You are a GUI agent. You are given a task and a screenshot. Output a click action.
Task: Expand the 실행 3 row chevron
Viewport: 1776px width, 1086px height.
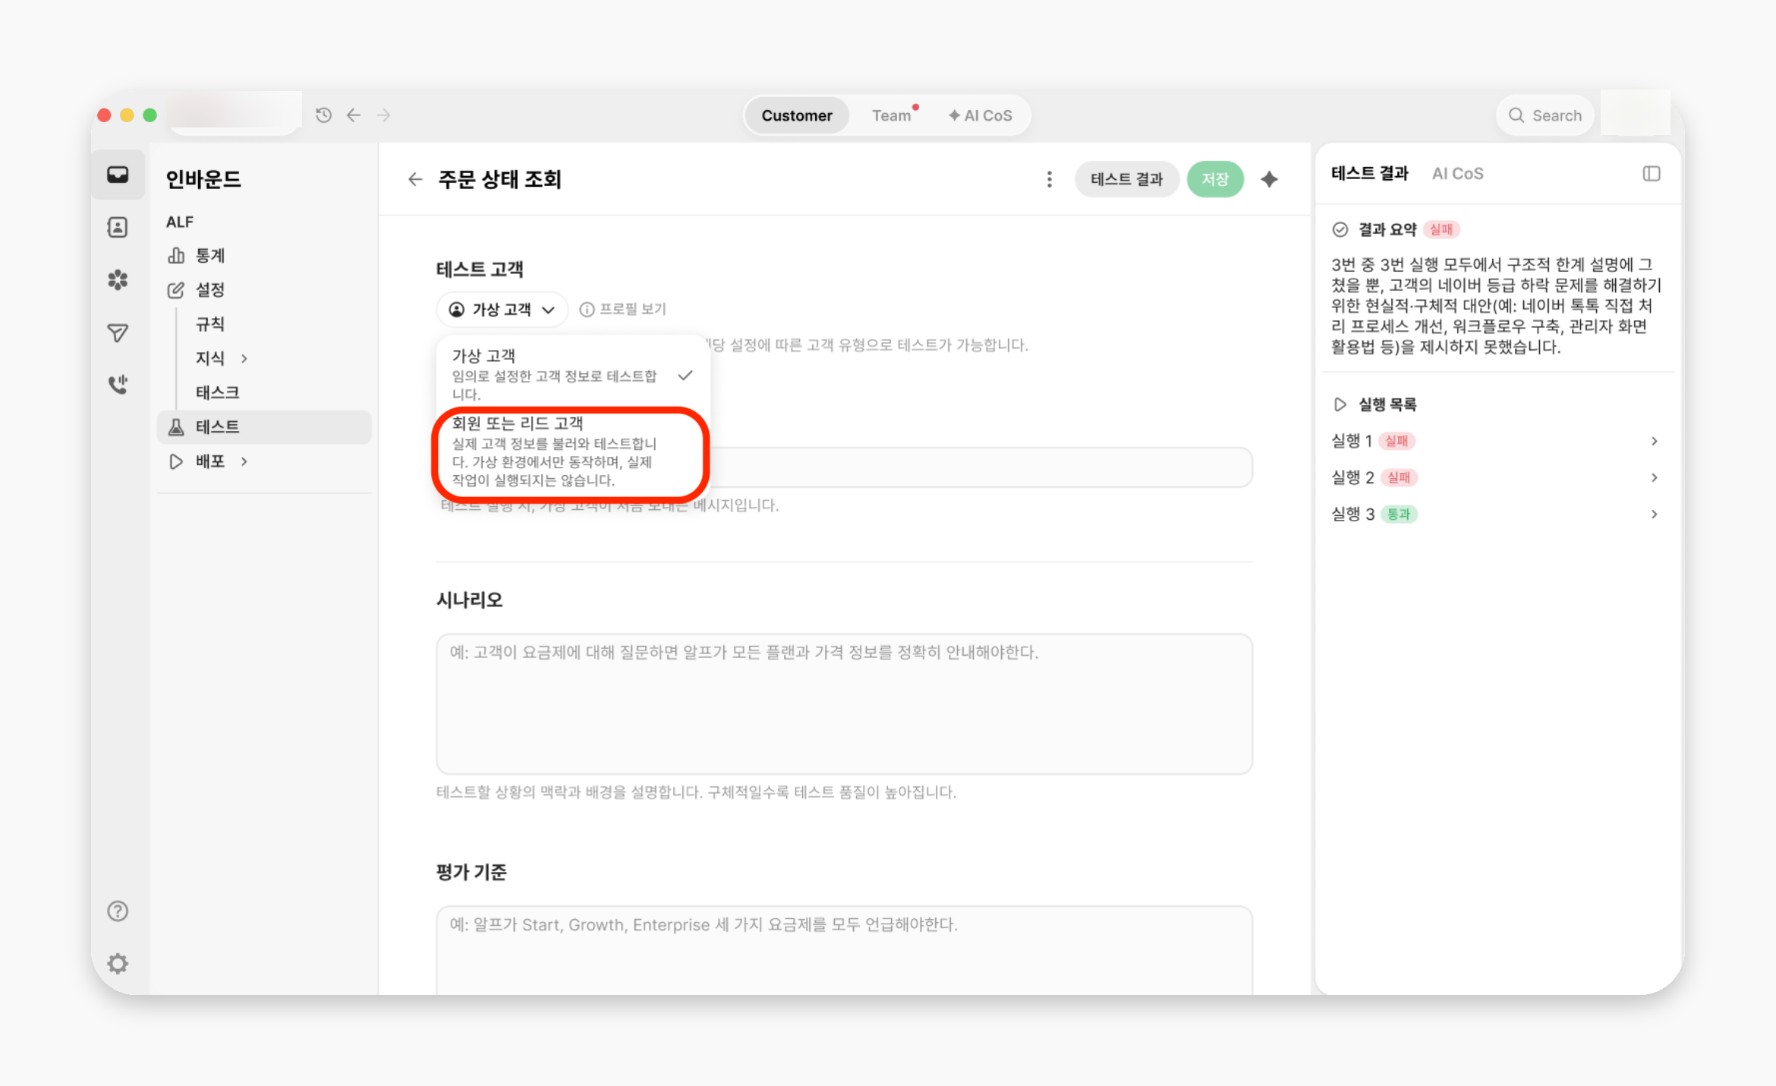coord(1655,514)
